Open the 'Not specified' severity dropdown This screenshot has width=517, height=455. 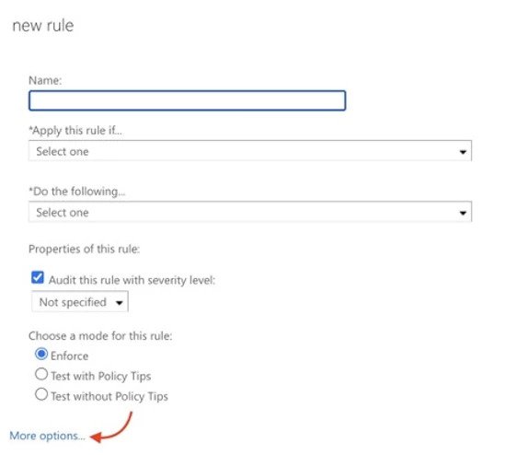click(x=80, y=301)
